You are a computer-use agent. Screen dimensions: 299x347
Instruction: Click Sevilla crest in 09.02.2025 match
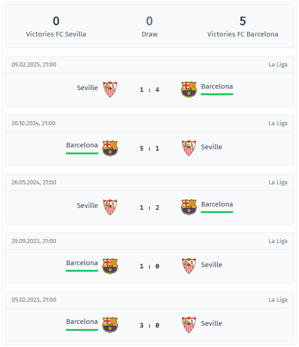(x=110, y=89)
